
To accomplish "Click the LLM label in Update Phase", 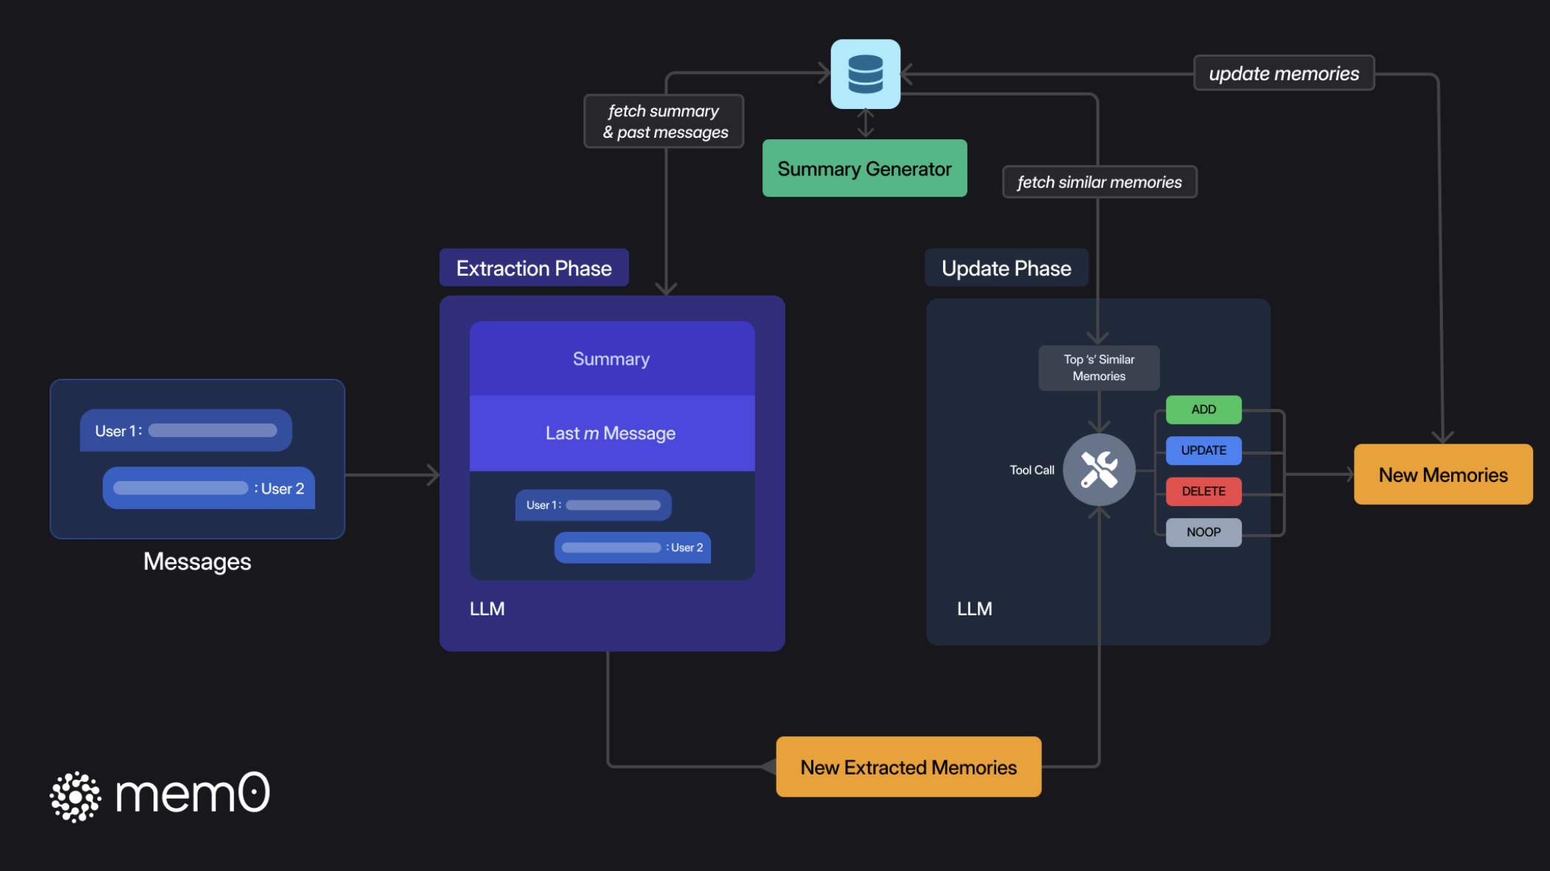I will point(974,609).
